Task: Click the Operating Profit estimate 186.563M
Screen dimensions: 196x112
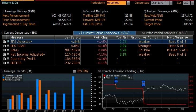Action: click(72, 59)
